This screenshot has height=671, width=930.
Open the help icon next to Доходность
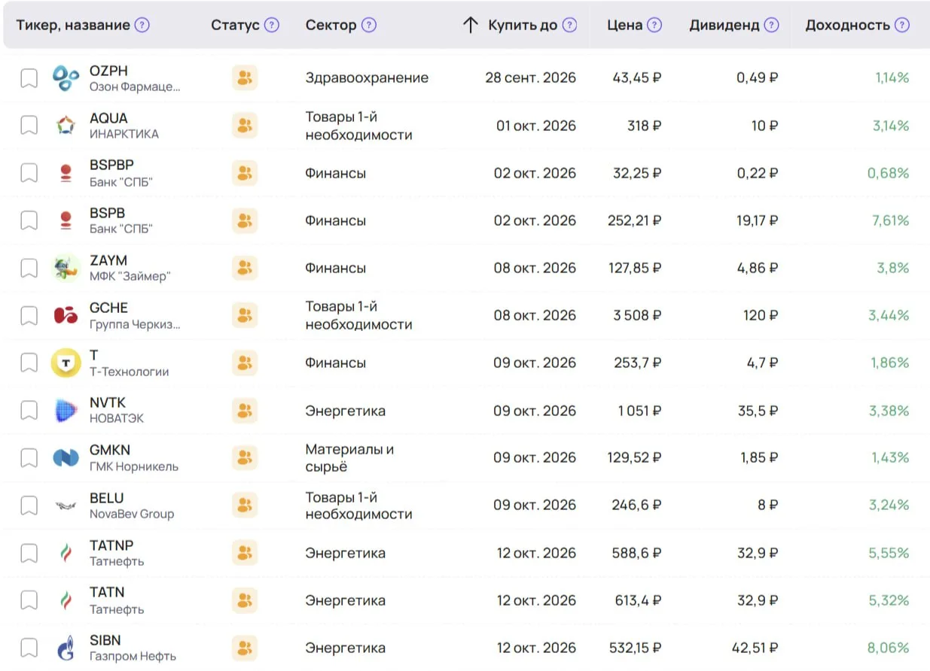[902, 25]
